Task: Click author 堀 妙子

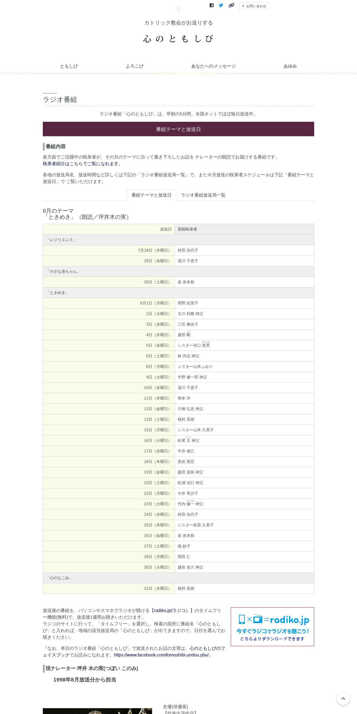Action: [184, 546]
